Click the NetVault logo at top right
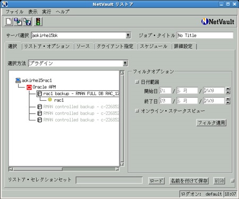Screen dimensions: 239x199 (x=218, y=22)
